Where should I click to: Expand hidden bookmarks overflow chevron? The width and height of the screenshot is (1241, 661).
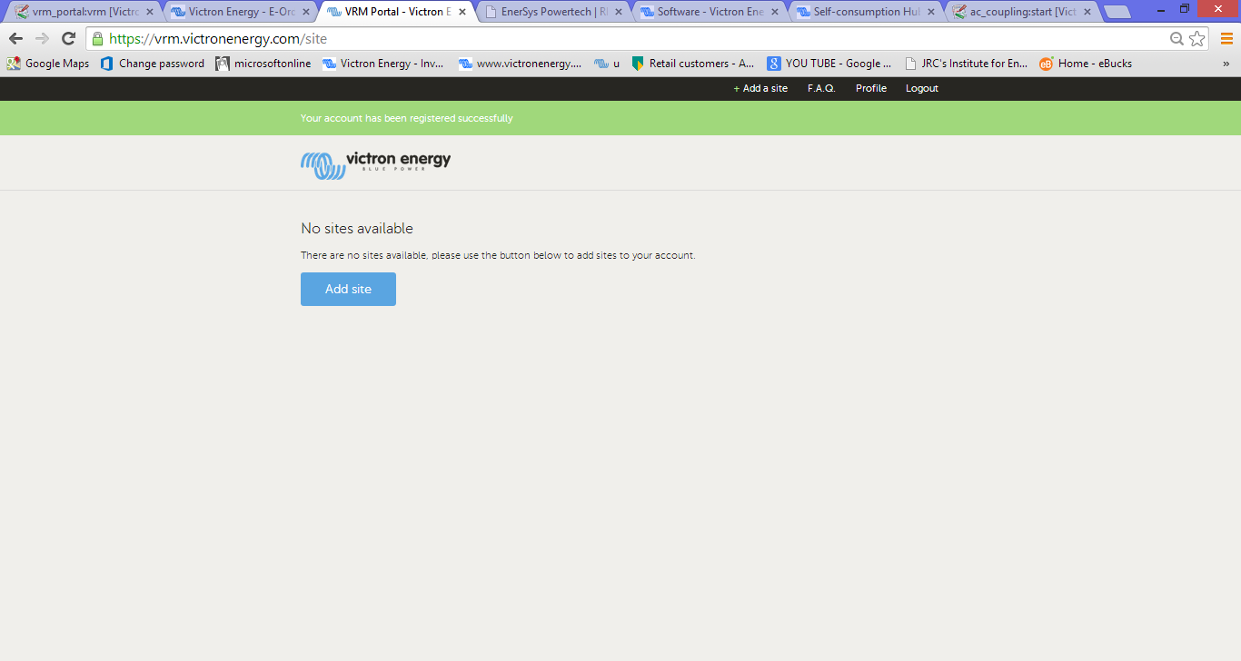1226,64
